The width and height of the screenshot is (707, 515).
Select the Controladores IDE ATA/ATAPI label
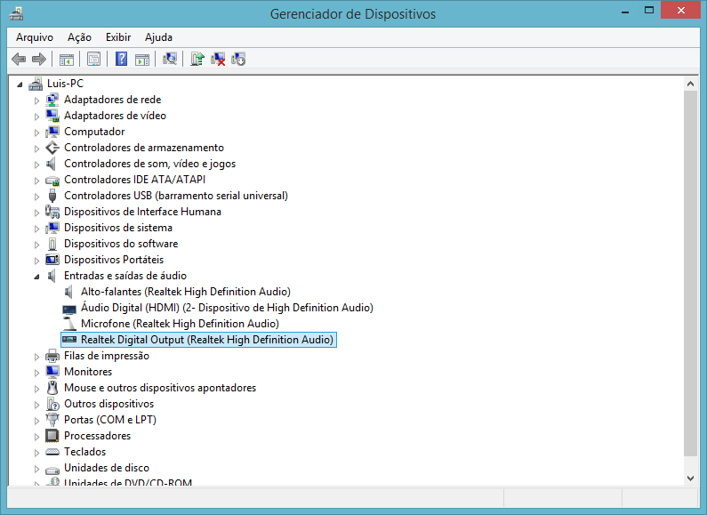click(x=135, y=180)
